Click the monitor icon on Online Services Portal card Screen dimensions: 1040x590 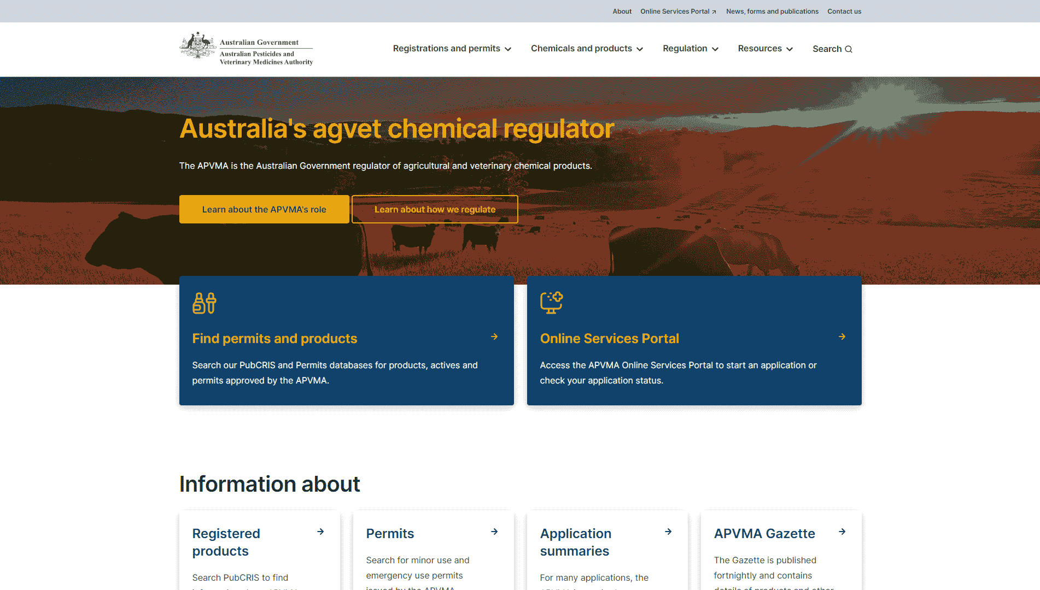coord(552,303)
